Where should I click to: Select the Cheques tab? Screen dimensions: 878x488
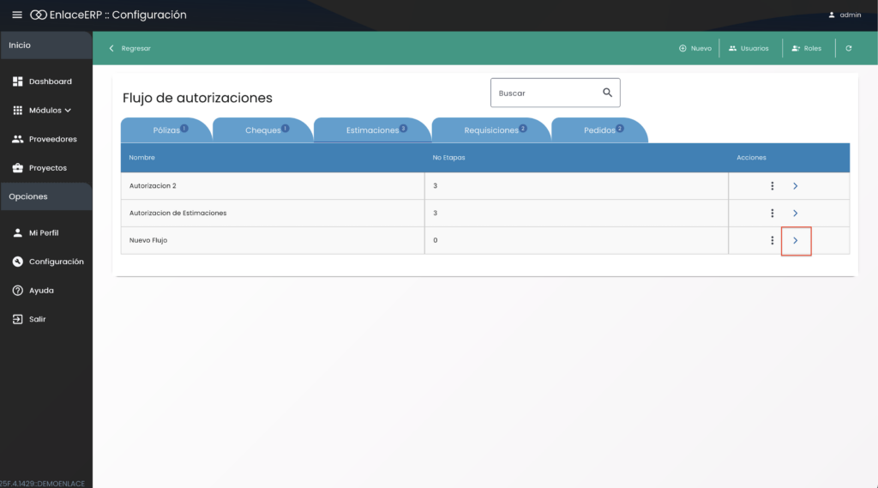(263, 130)
